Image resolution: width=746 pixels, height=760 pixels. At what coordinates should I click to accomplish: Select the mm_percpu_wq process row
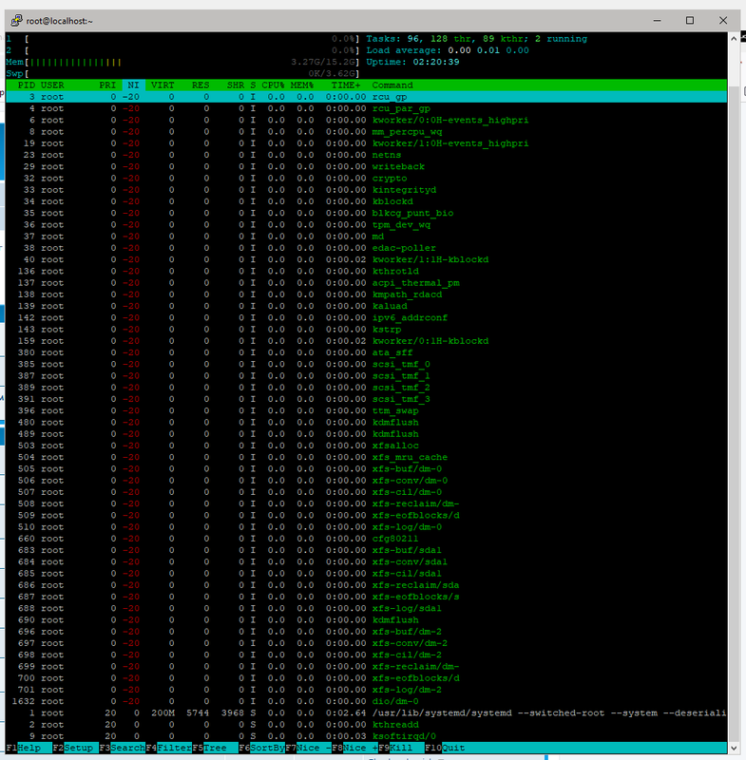(x=366, y=132)
